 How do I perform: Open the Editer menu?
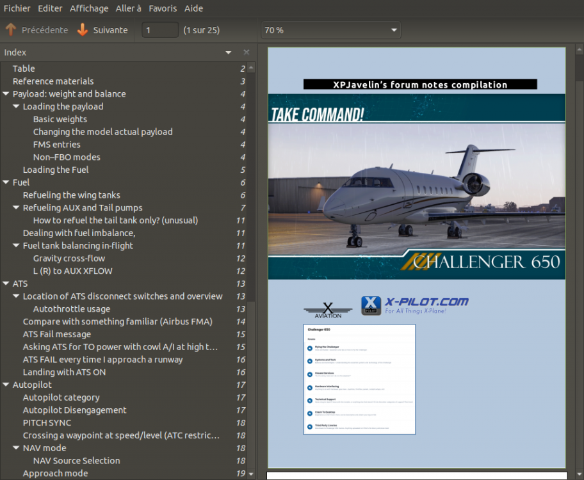point(50,8)
